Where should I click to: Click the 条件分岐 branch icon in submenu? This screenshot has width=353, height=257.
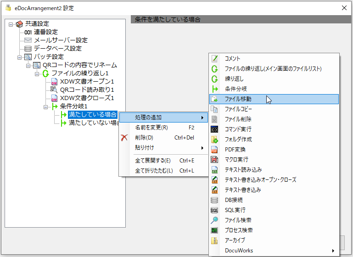(214, 89)
